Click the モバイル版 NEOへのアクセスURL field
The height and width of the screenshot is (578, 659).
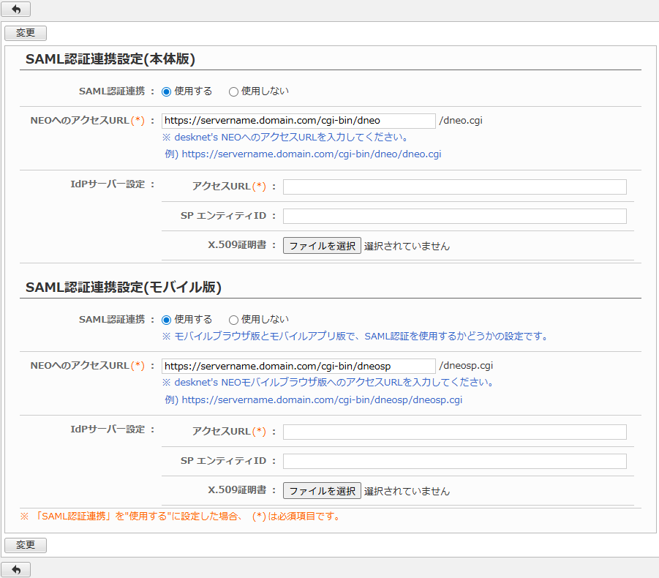pyautogui.click(x=298, y=366)
